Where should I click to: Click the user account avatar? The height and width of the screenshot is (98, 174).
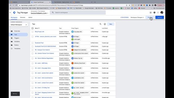pyautogui.click(x=162, y=13)
